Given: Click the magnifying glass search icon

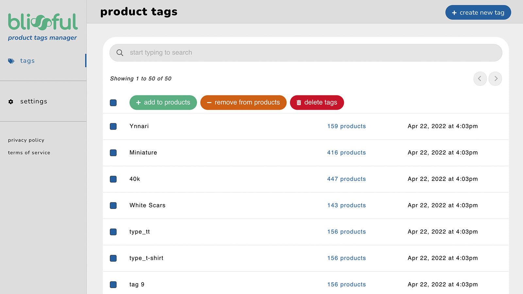Looking at the screenshot, I should 120,53.
